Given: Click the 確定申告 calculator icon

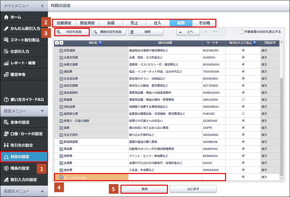Looking at the screenshot, I should pos(6,75).
